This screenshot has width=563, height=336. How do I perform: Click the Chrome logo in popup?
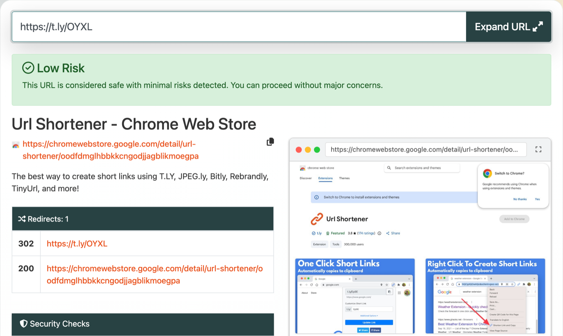[x=487, y=173]
